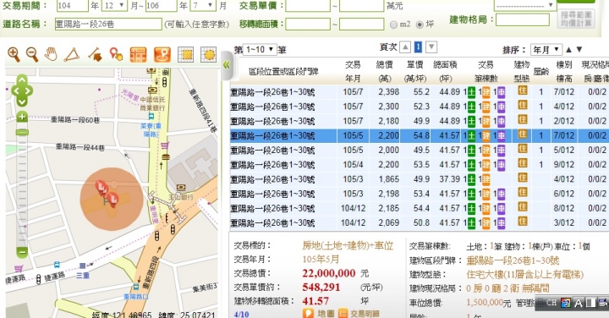The width and height of the screenshot is (609, 318).
Task: Click the 交易年月 column header
Action: coord(353,71)
